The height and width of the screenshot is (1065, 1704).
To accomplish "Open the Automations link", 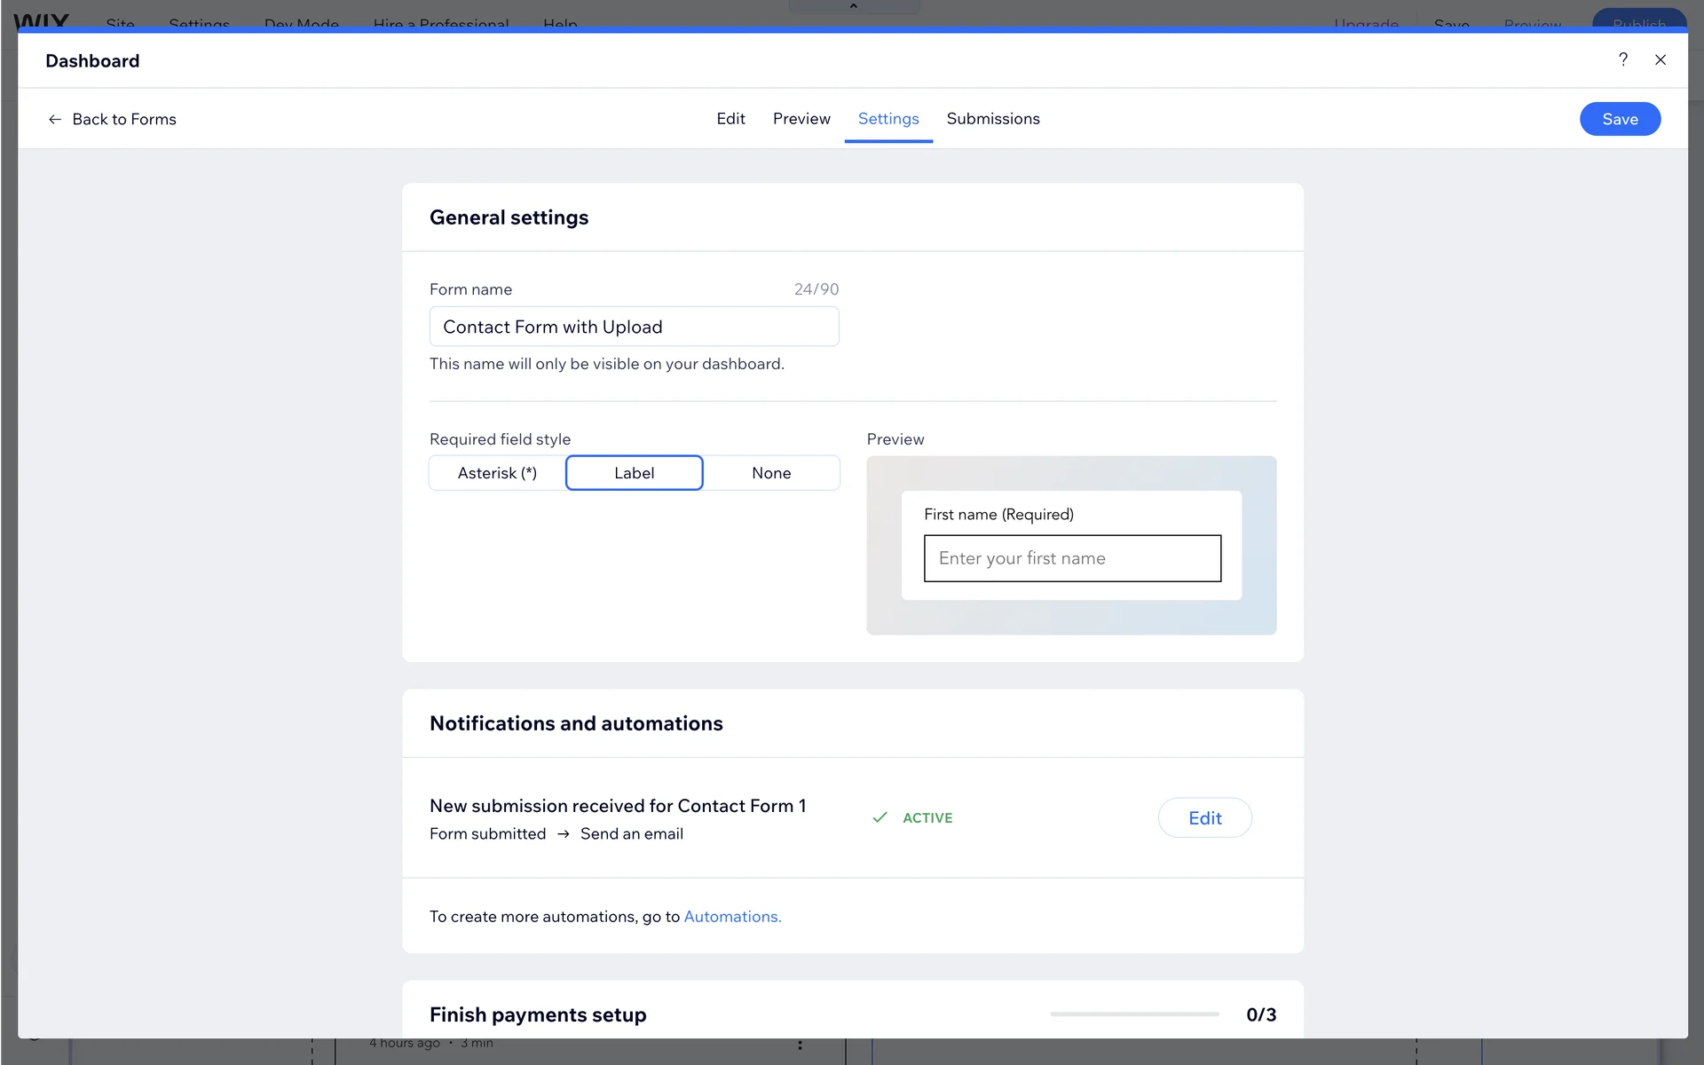I will 731,917.
